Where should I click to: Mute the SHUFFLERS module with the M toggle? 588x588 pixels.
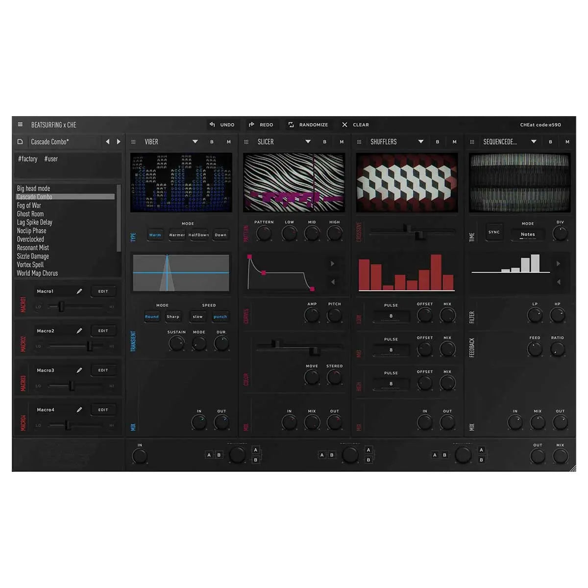click(x=454, y=142)
